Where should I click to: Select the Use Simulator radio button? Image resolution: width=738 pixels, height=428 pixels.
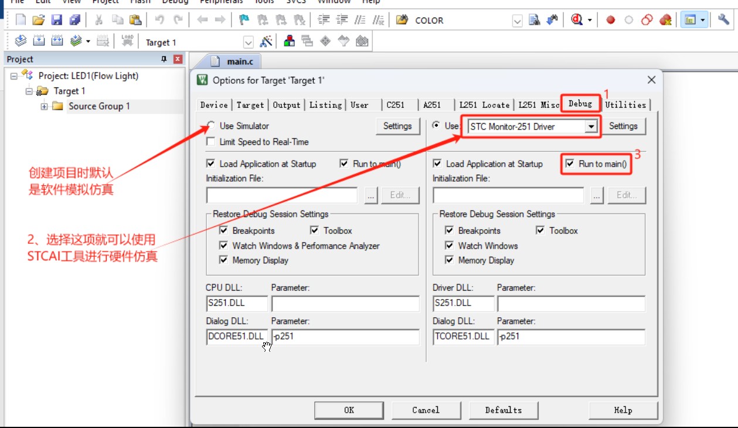tap(210, 125)
